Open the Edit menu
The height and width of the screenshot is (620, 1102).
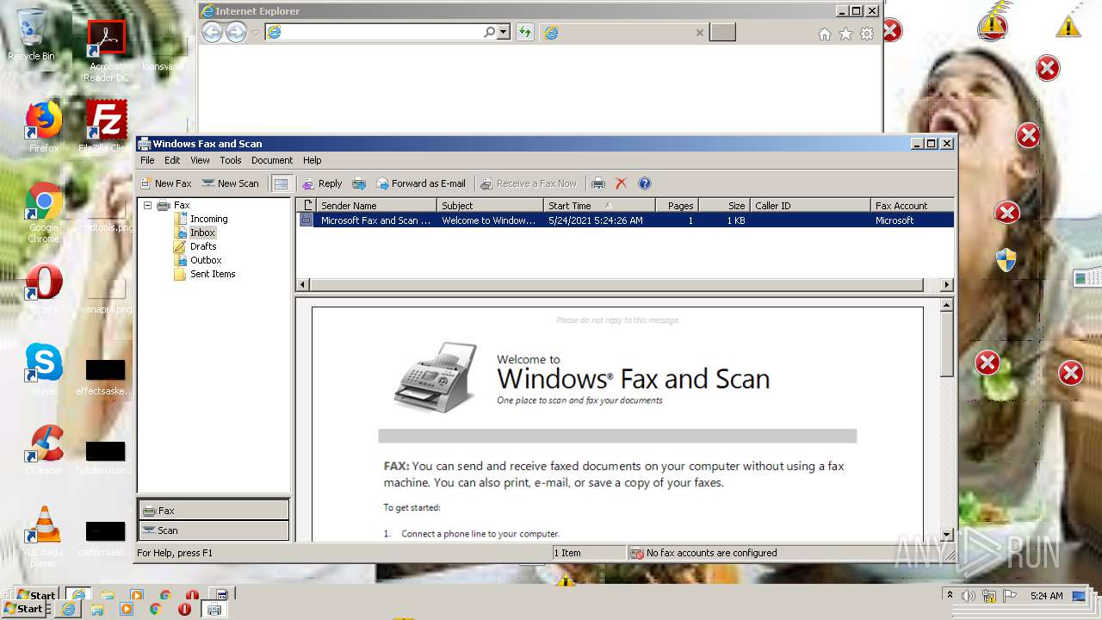(172, 160)
